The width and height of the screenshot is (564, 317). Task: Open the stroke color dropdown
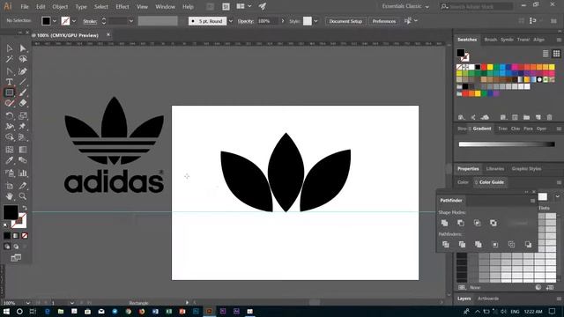[74, 21]
